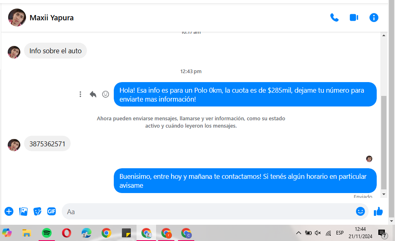Start a video call in chat header
This screenshot has width=395, height=241.
[x=354, y=17]
